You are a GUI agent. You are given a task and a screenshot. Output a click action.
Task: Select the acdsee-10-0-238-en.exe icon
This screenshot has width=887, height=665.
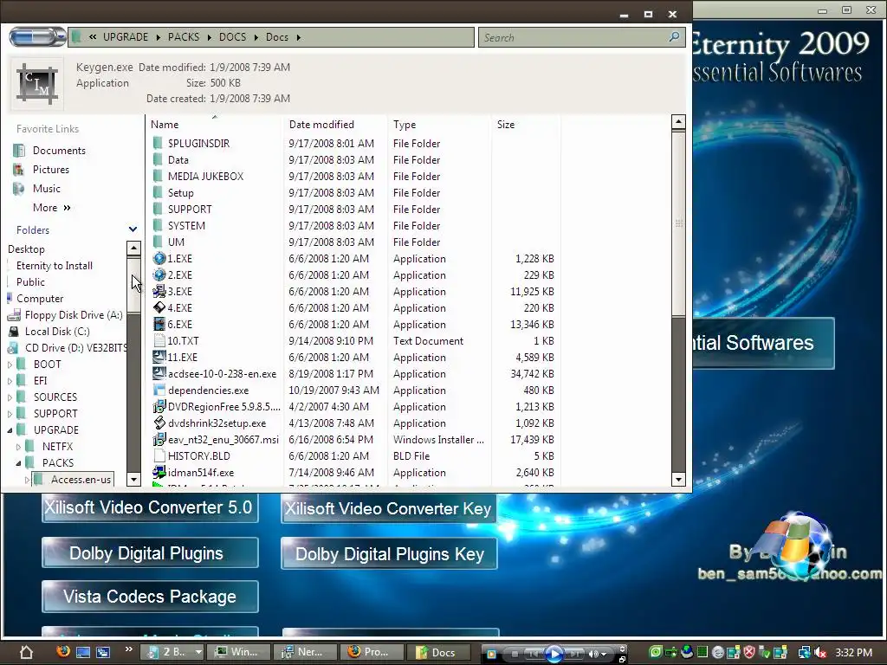click(x=159, y=373)
